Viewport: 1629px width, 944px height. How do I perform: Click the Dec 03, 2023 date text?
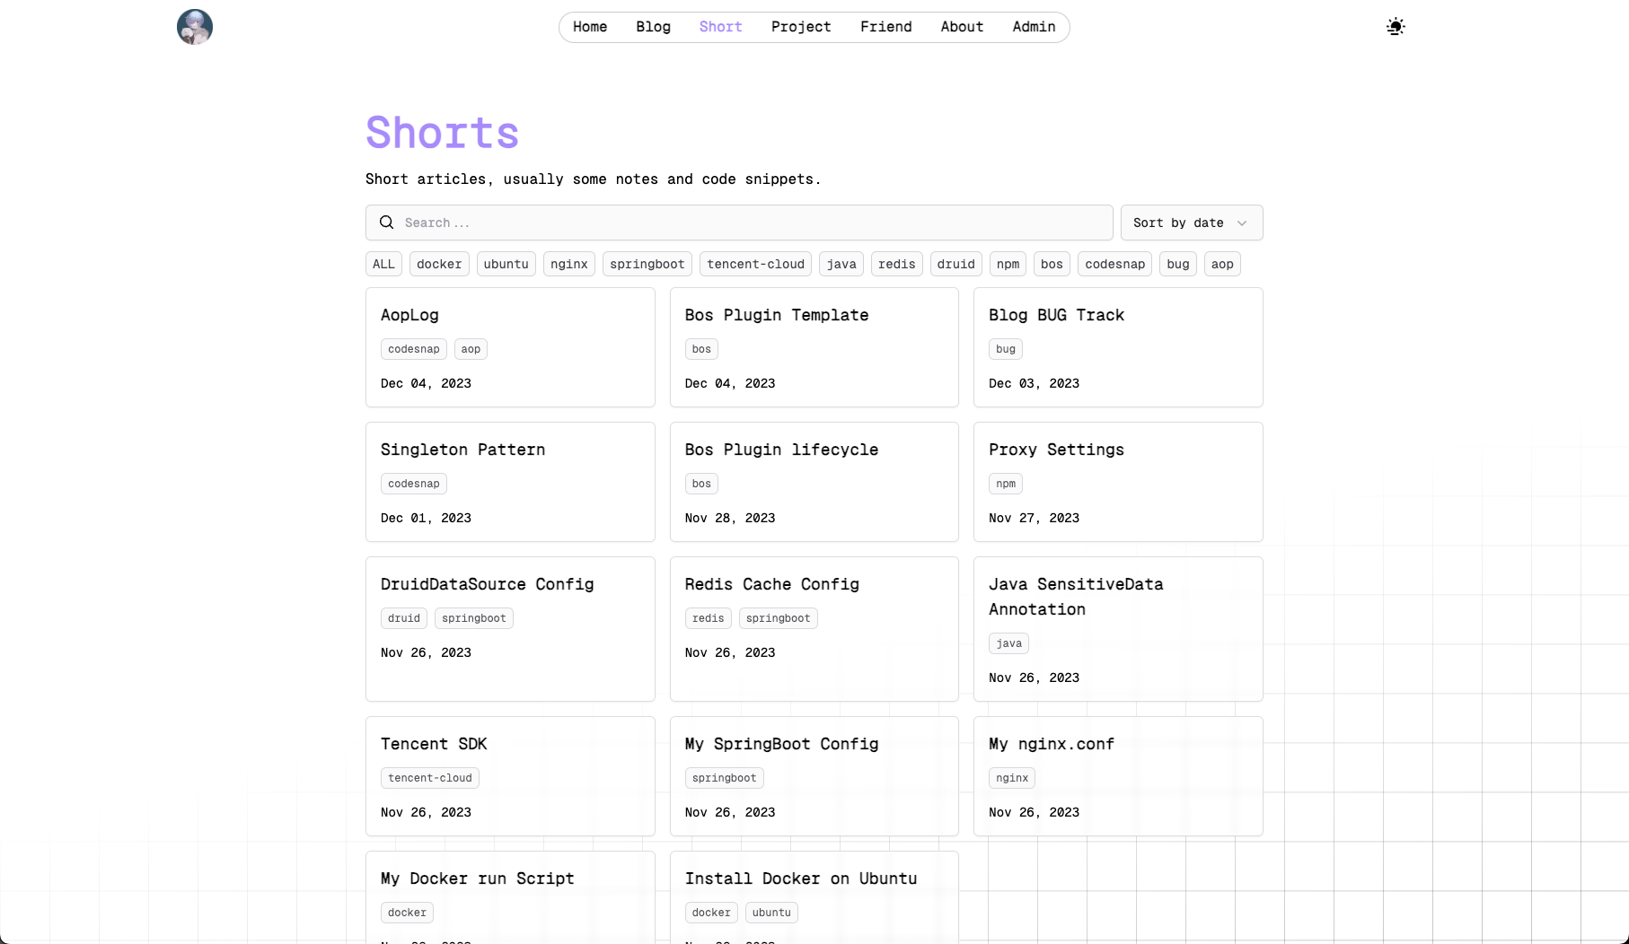[x=1034, y=383]
